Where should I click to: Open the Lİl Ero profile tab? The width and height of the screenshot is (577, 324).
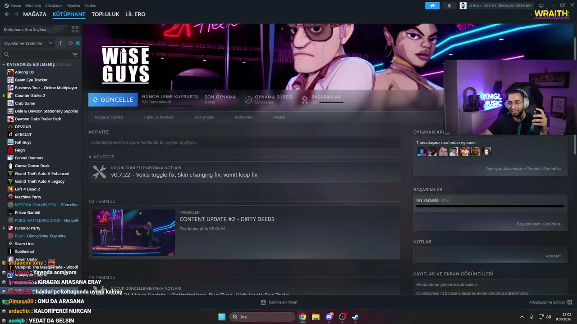135,14
